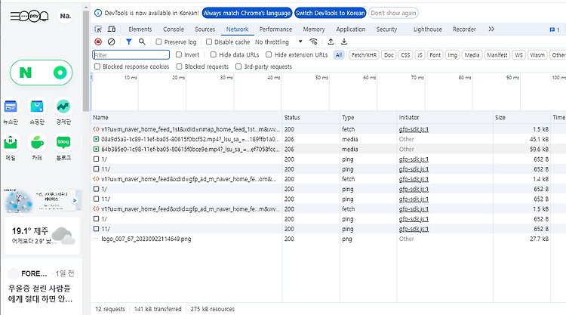Click the network Filter text field

click(x=131, y=55)
